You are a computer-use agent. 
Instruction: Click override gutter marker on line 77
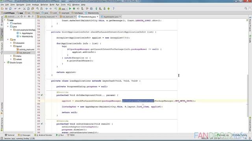click(42, 95)
